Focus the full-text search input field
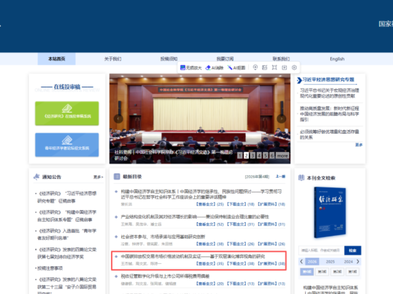Screen dimensions: 393x294 321,250
